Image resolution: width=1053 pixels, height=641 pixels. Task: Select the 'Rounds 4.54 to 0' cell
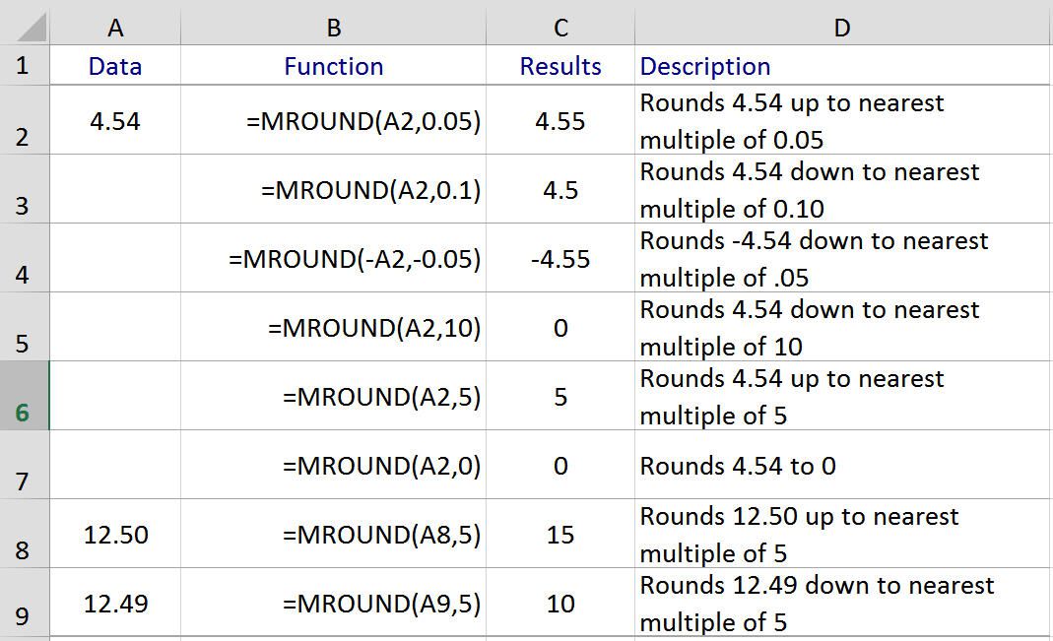coord(843,465)
